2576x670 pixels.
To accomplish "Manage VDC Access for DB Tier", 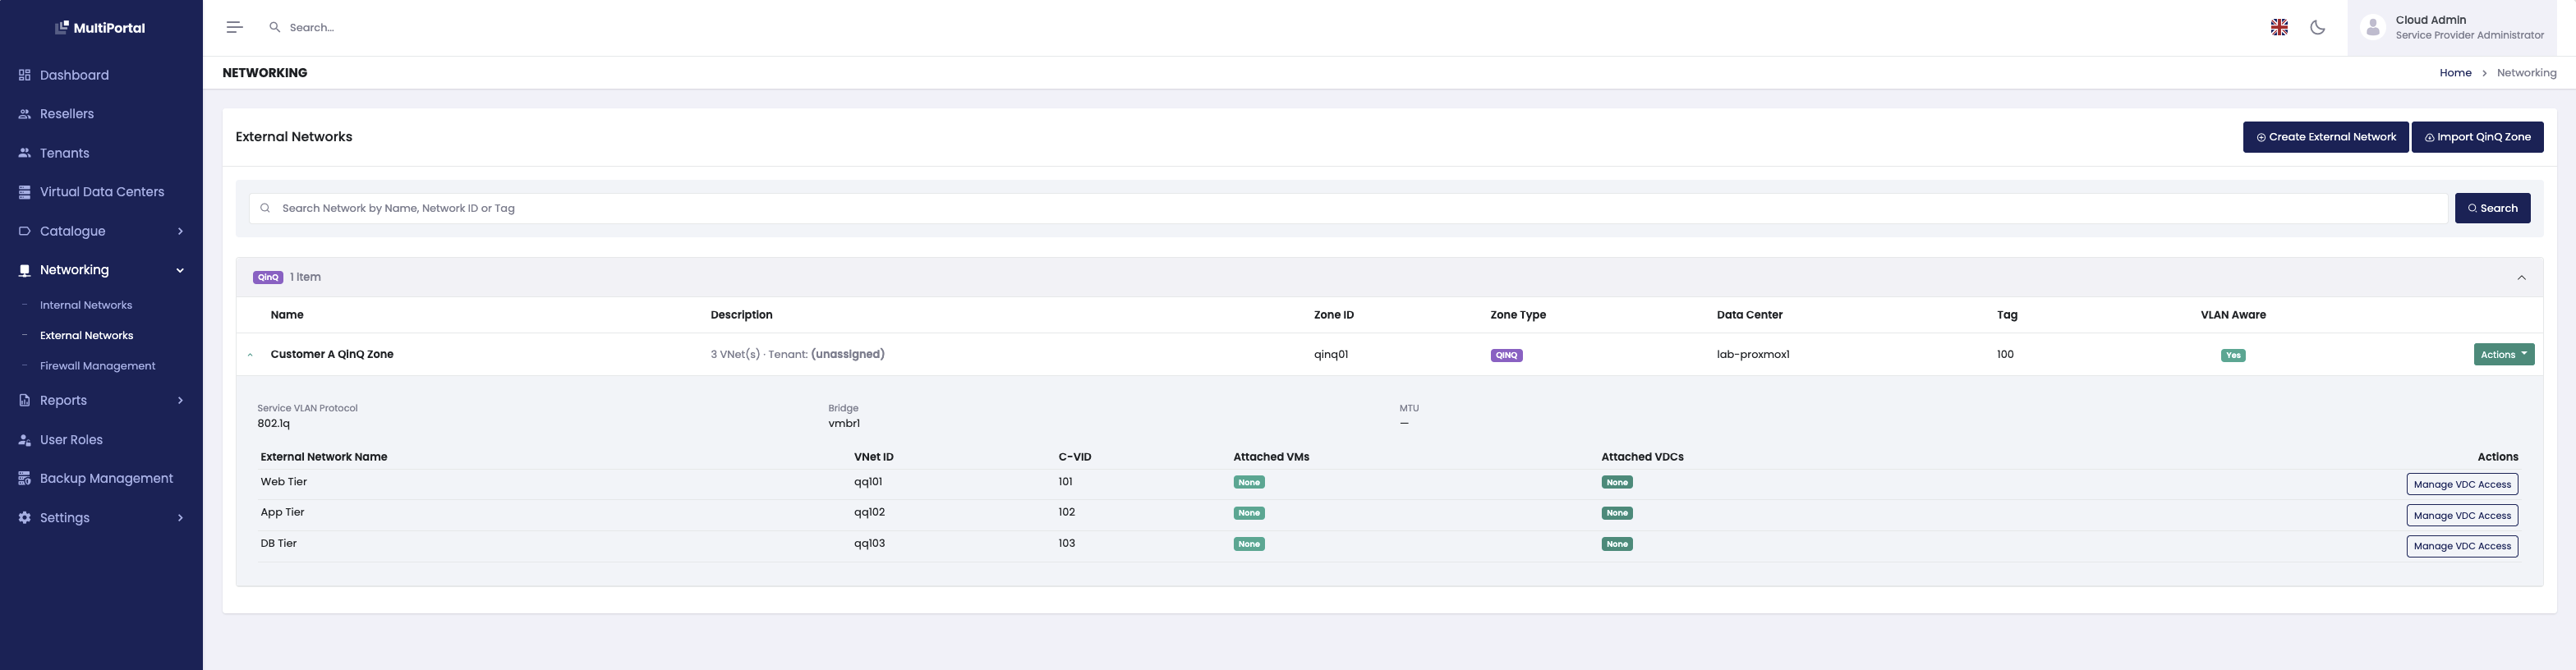I will pos(2461,546).
